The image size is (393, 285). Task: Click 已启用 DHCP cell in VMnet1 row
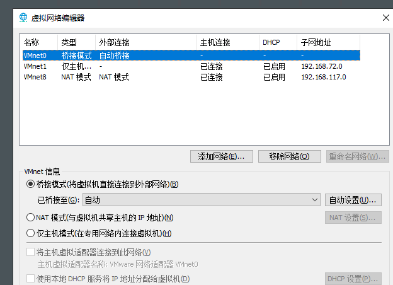click(x=274, y=66)
